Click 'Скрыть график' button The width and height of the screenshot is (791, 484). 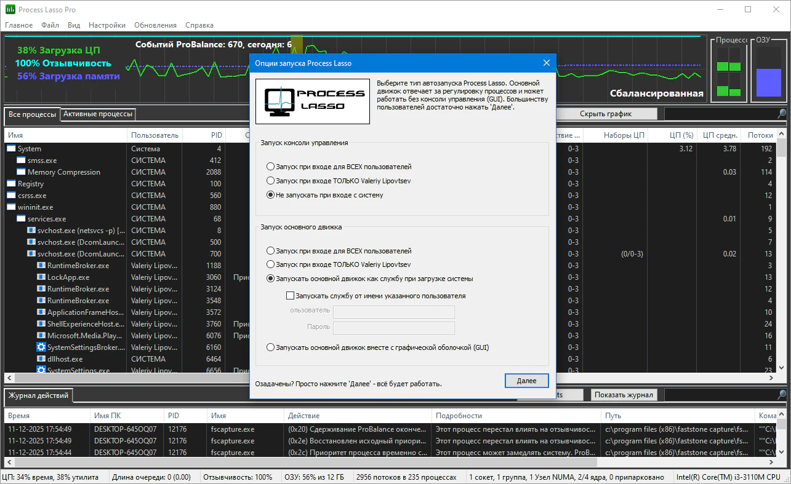click(605, 114)
